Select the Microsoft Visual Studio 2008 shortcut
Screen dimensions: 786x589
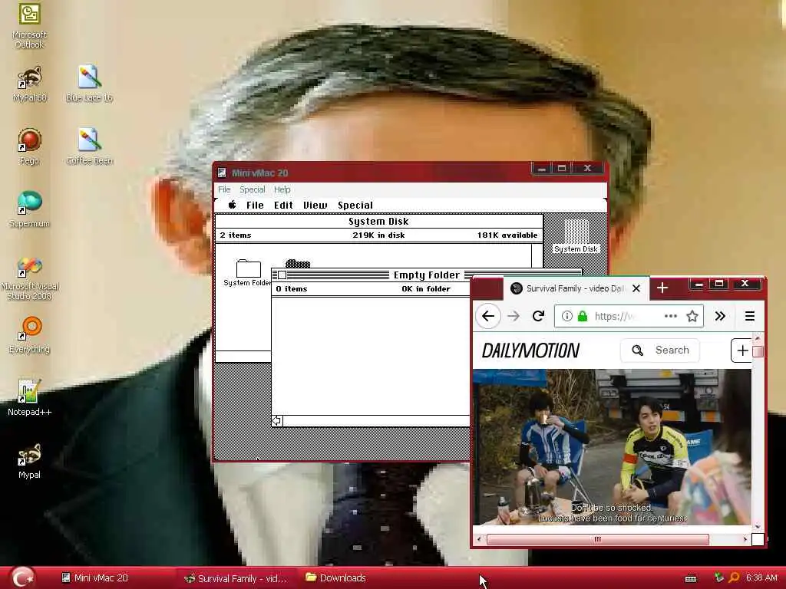click(30, 278)
